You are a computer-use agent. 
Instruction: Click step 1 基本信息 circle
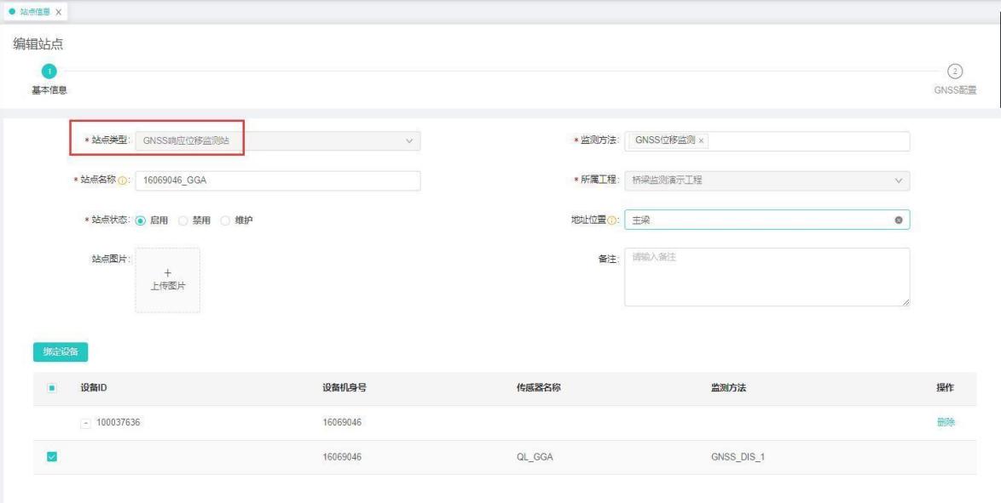(49, 71)
